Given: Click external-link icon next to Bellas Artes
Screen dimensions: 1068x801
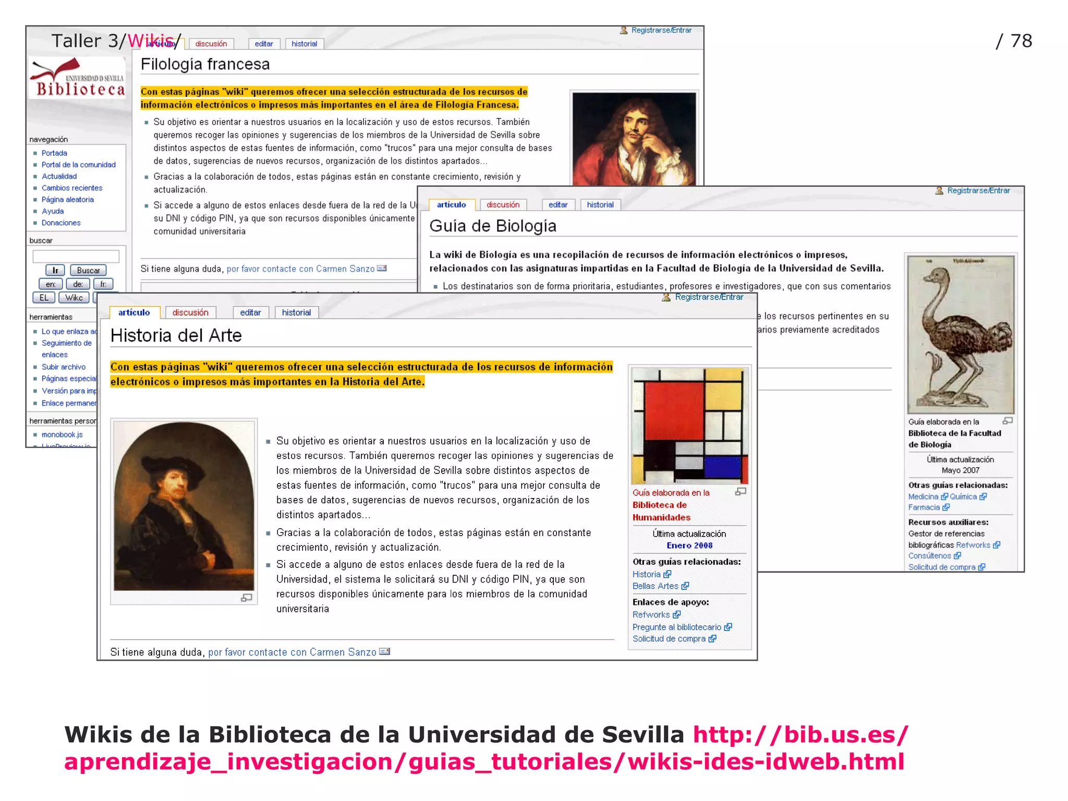Looking at the screenshot, I should (x=685, y=586).
